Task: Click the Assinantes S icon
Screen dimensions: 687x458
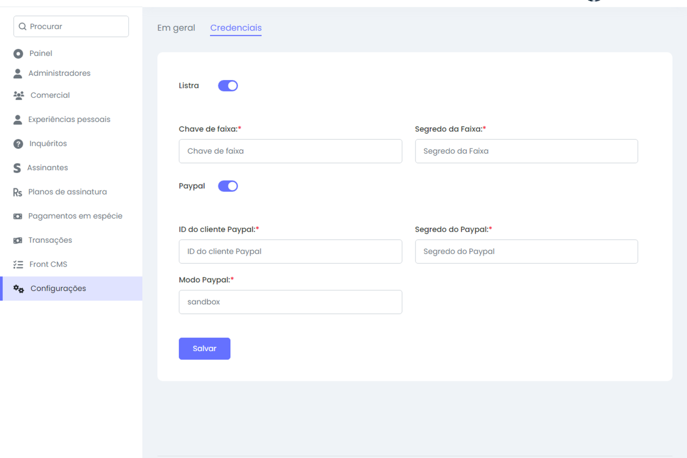Action: tap(17, 168)
